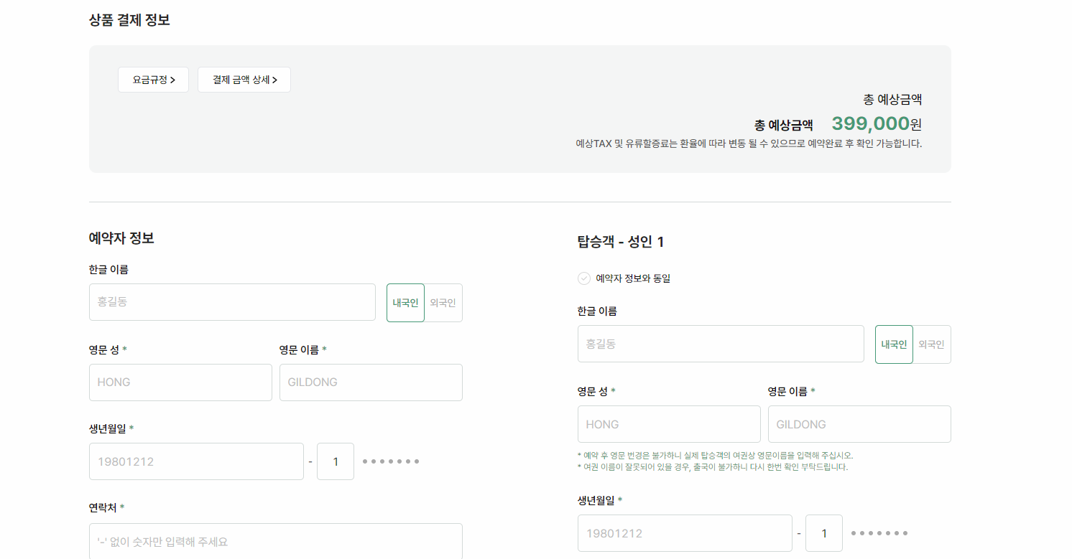
Task: Click the passenger's resident number digit box
Action: 823,532
